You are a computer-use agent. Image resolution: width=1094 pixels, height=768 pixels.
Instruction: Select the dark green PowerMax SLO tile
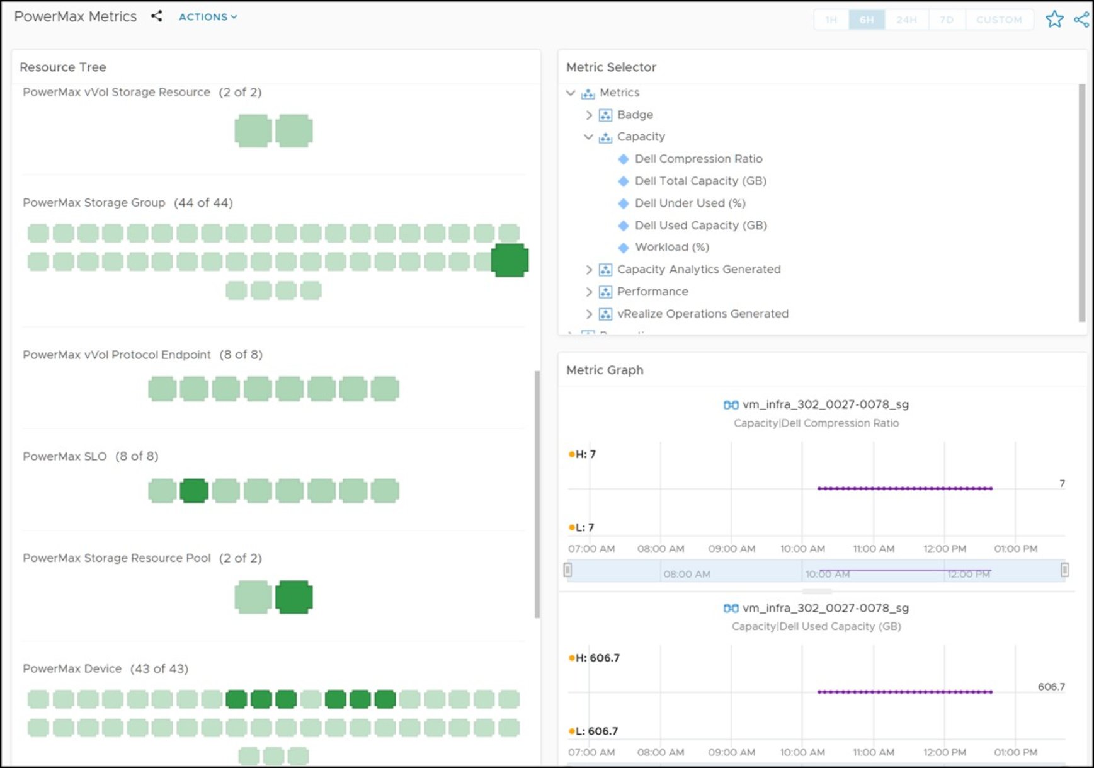click(194, 491)
